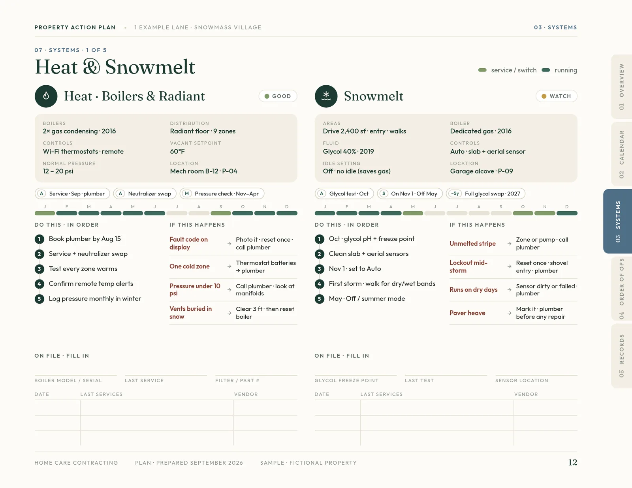Image resolution: width=632 pixels, height=488 pixels.
Task: Click step circle 1 beside Book plumber by Aug 15
Action: tap(39, 239)
